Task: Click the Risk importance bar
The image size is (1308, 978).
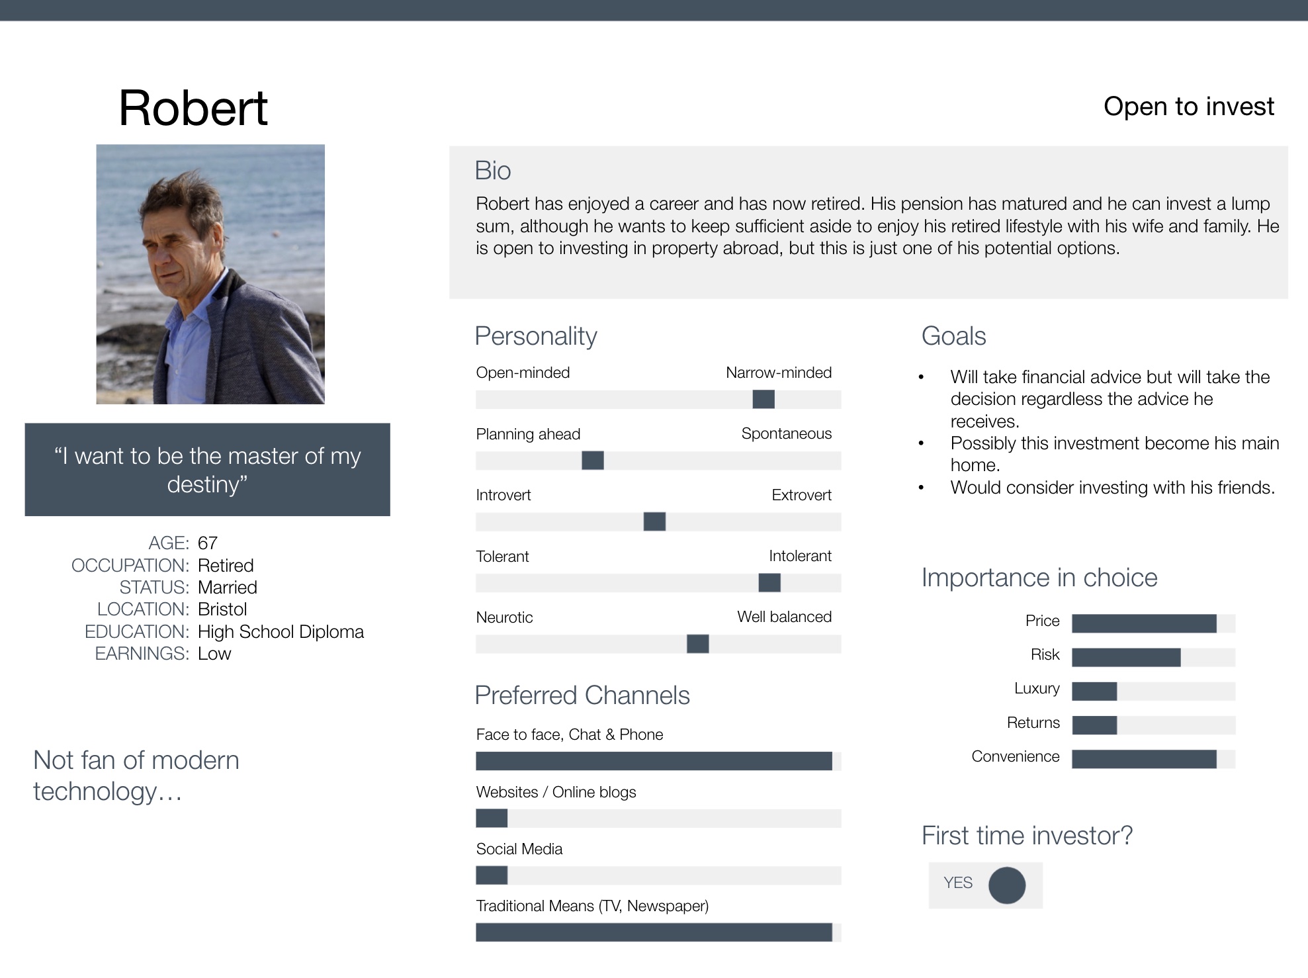Action: tap(1153, 657)
